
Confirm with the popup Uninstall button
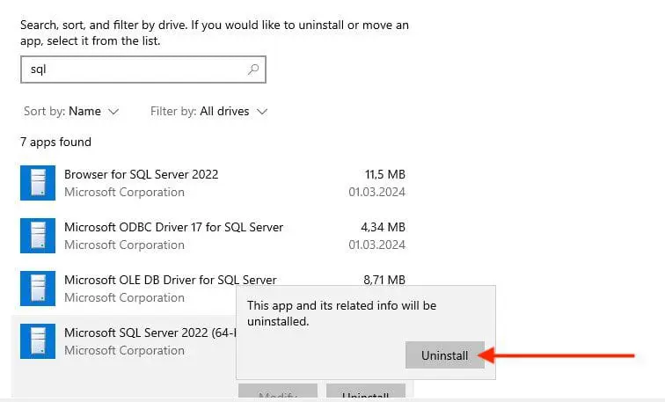point(445,355)
